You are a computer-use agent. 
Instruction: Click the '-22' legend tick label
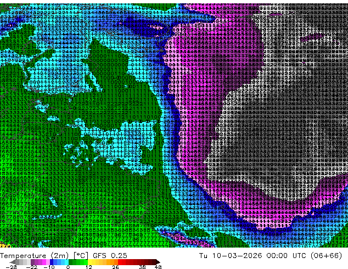31,267
